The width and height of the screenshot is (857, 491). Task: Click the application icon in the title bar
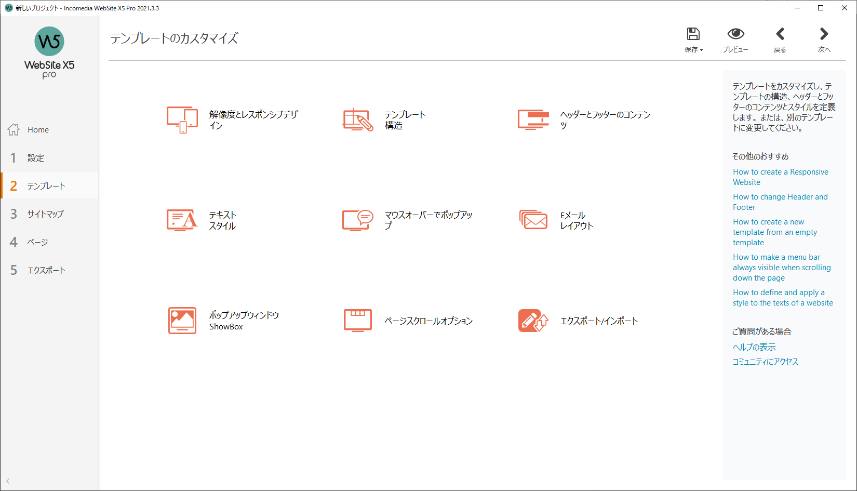coord(8,8)
